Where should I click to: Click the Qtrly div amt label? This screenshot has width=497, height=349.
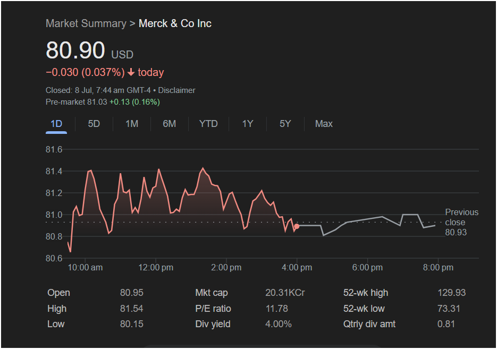369,324
